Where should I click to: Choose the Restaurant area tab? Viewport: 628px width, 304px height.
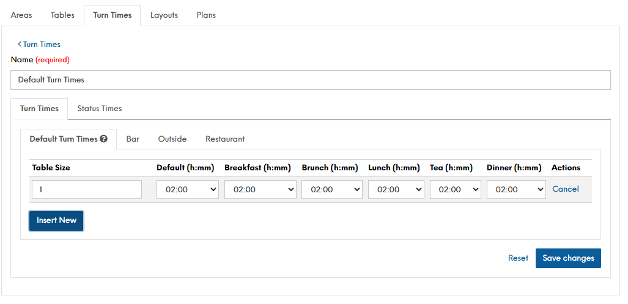tap(225, 139)
